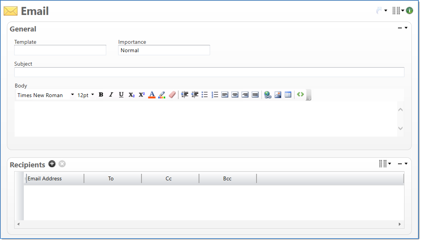Image resolution: width=421 pixels, height=241 pixels.
Task: Insert a table into the body
Action: tap(288, 95)
